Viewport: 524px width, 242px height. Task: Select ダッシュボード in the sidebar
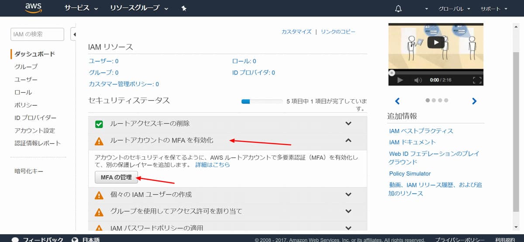(35, 54)
